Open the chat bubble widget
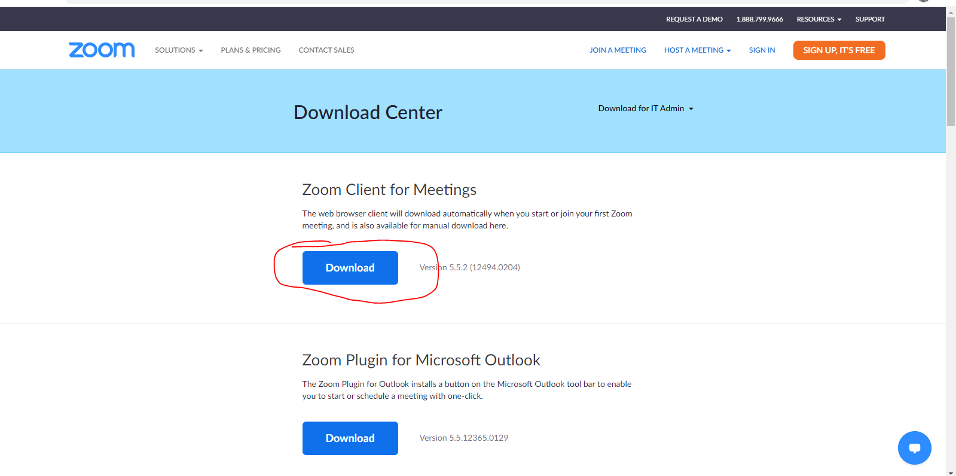956x476 pixels. click(914, 448)
